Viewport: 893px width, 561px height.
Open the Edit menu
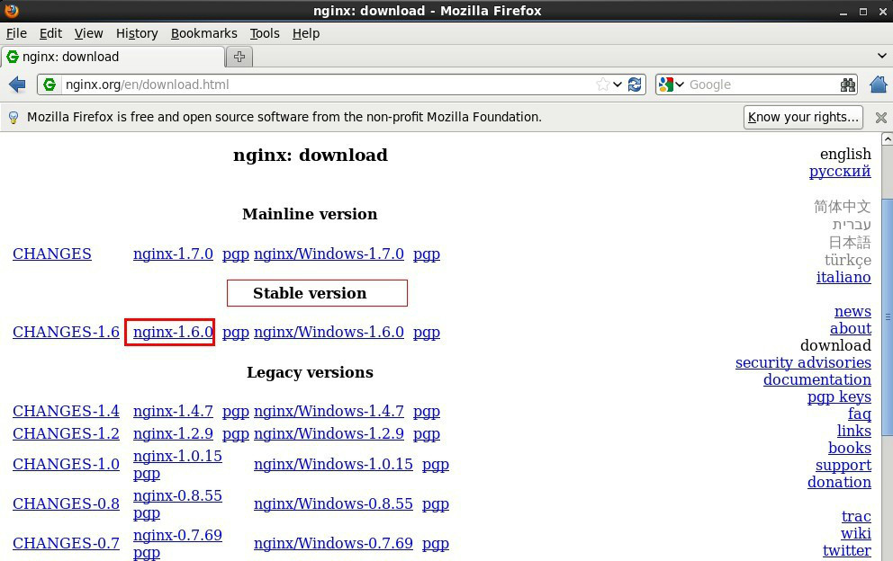[x=50, y=33]
